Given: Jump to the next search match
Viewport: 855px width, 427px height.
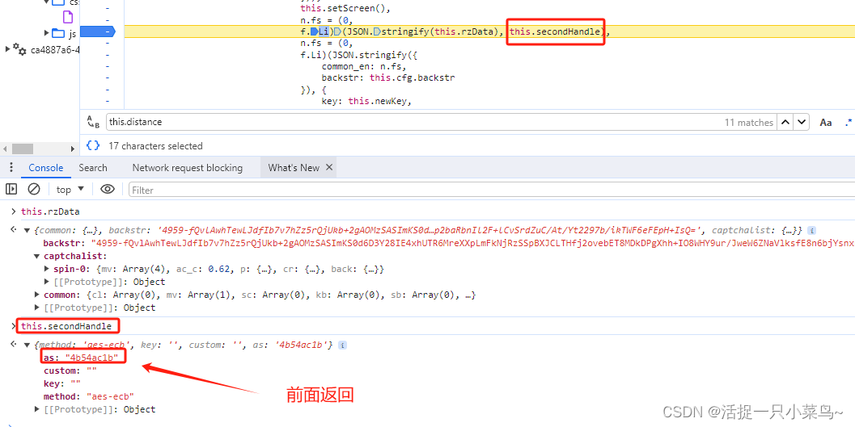Looking at the screenshot, I should [x=802, y=122].
